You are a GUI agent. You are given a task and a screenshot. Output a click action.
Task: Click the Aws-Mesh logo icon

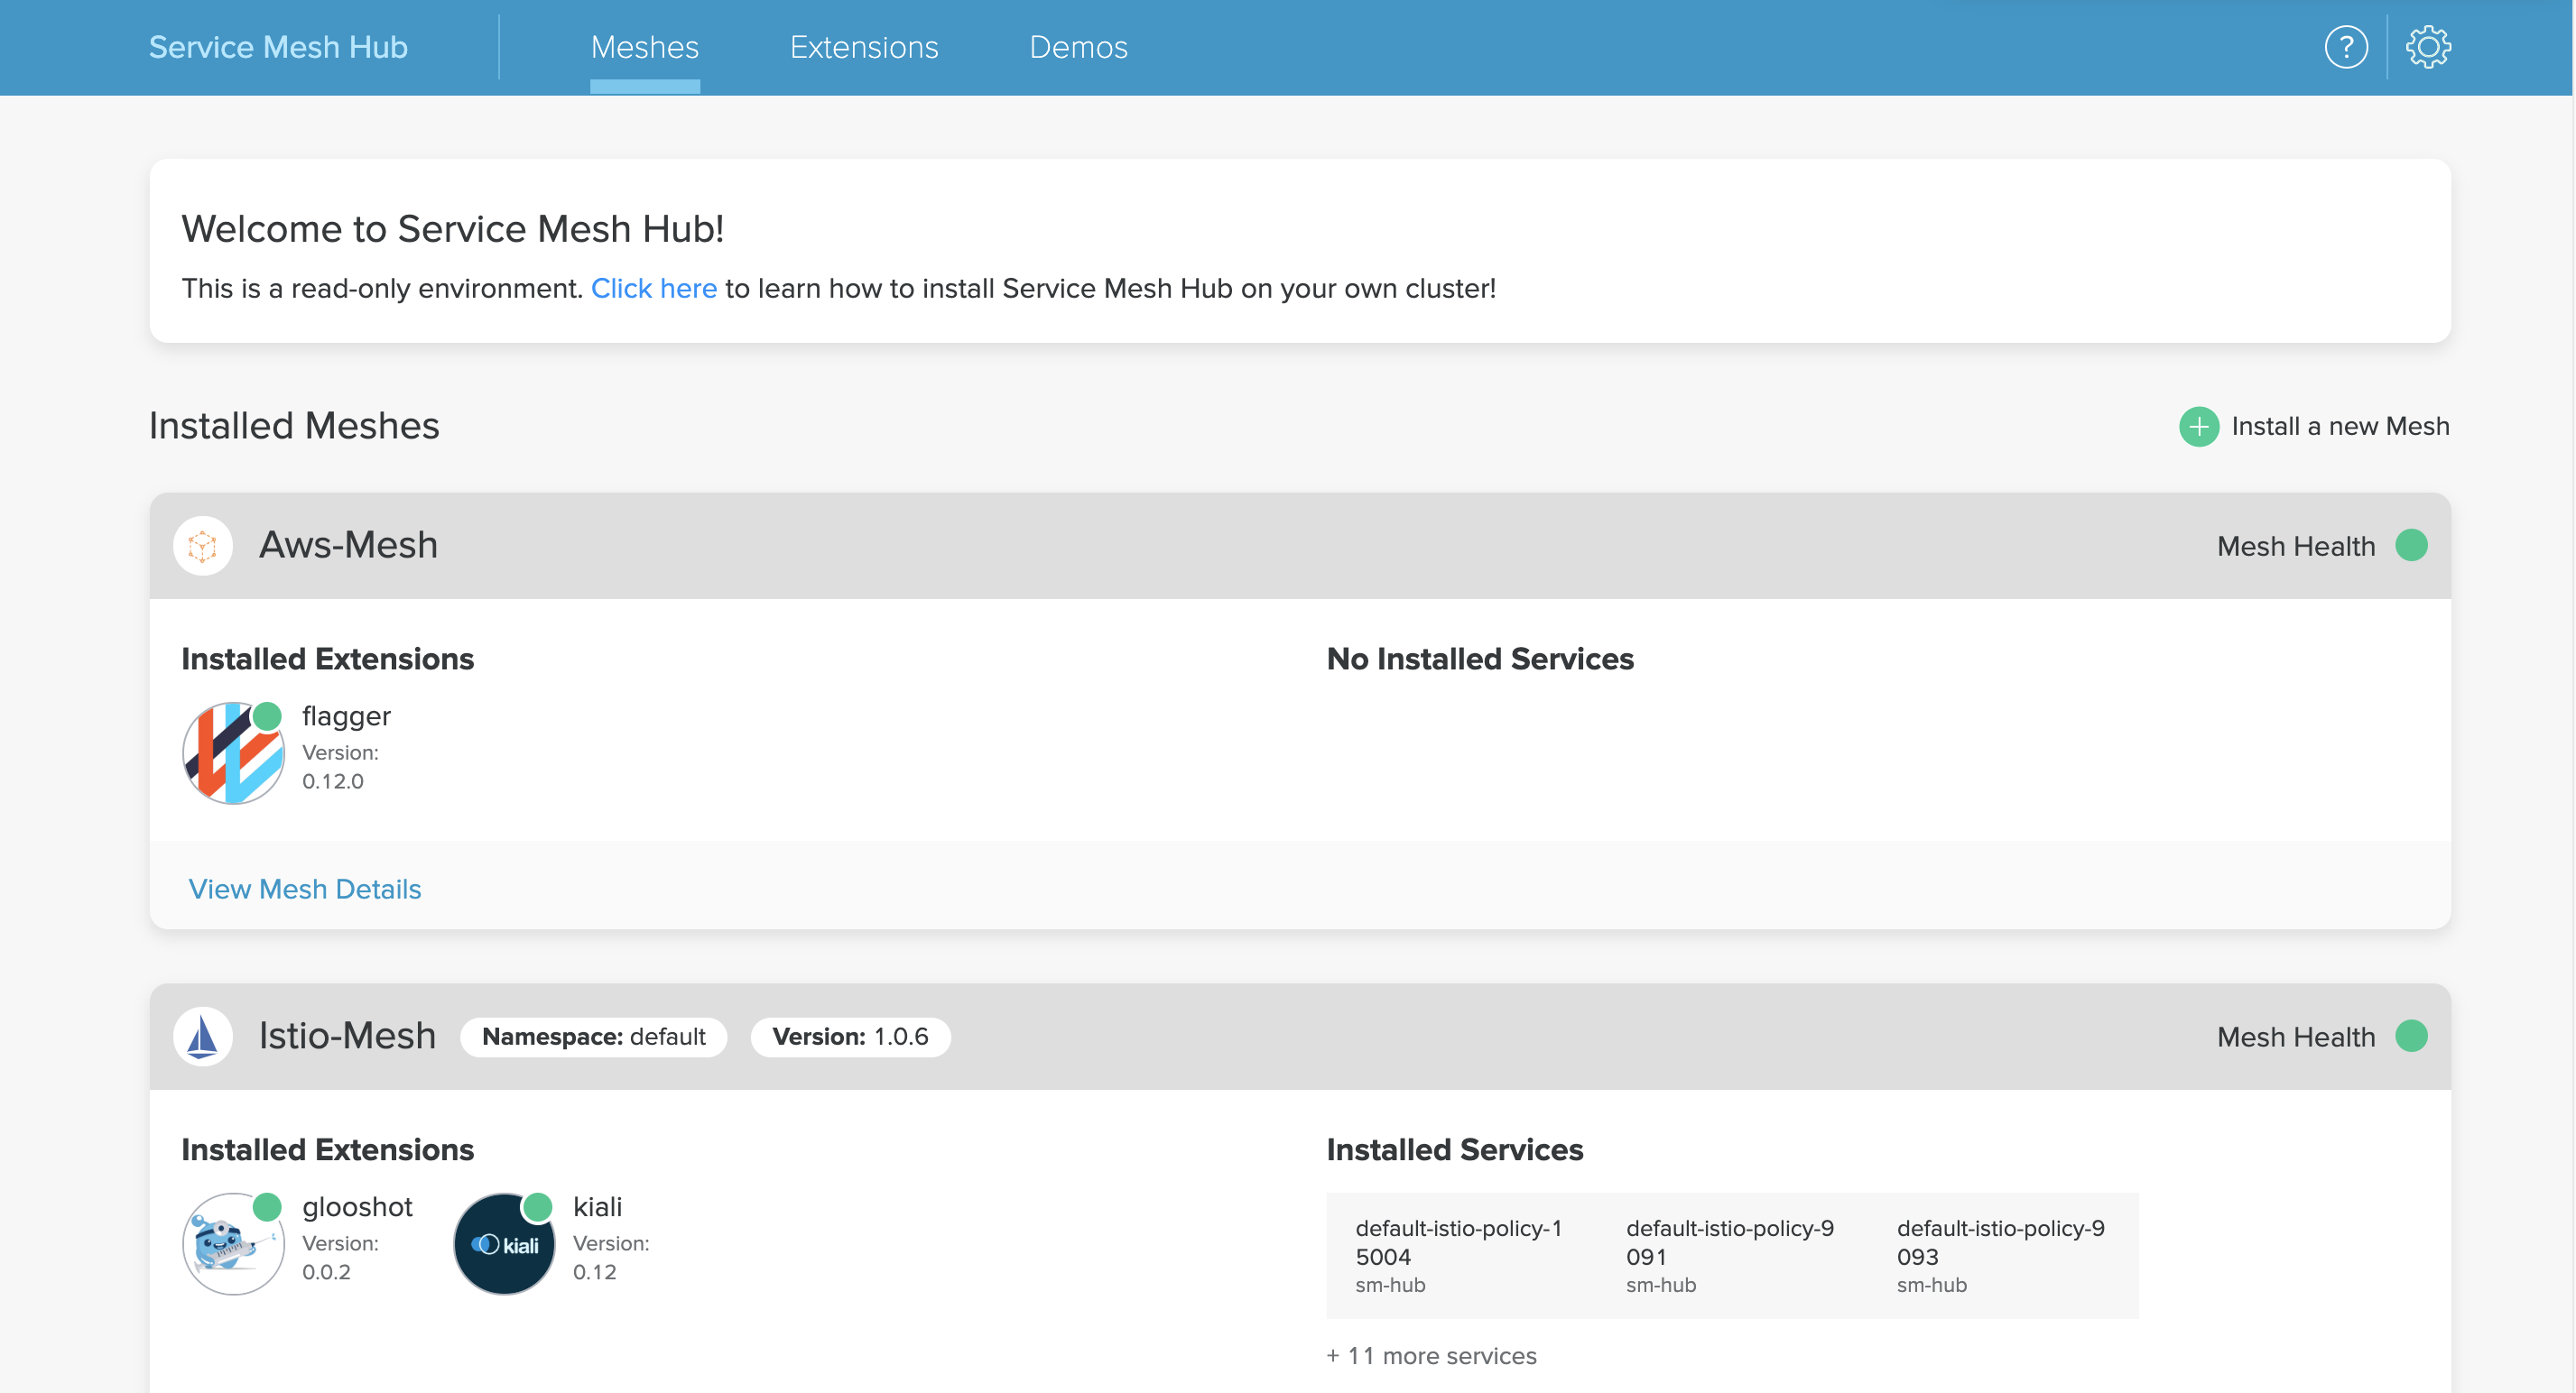click(203, 546)
